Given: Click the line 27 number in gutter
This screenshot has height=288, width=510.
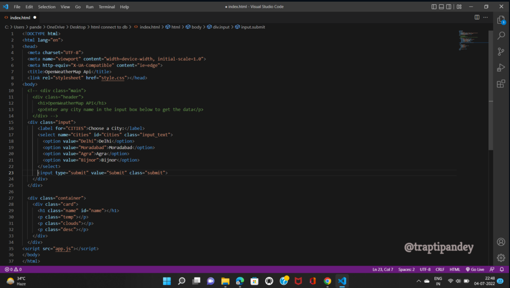Looking at the screenshot, I should pos(11,198).
